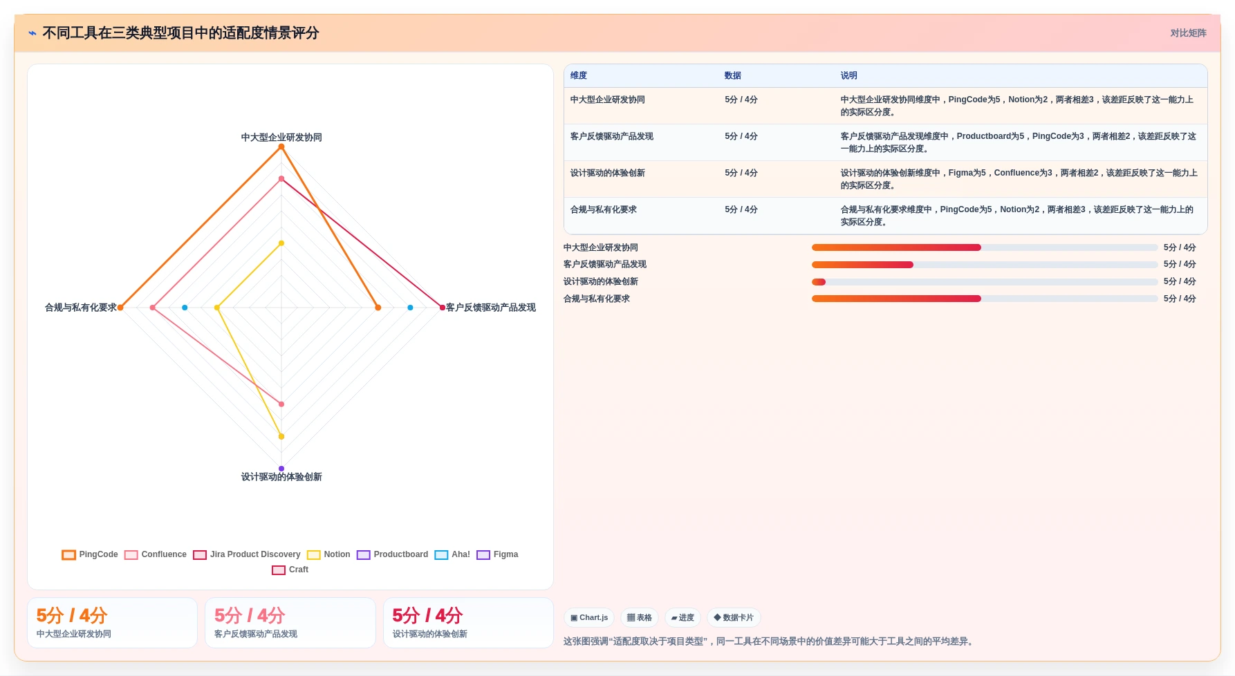The width and height of the screenshot is (1235, 676).
Task: Click the 对比矩阵 label in header
Action: (1188, 33)
